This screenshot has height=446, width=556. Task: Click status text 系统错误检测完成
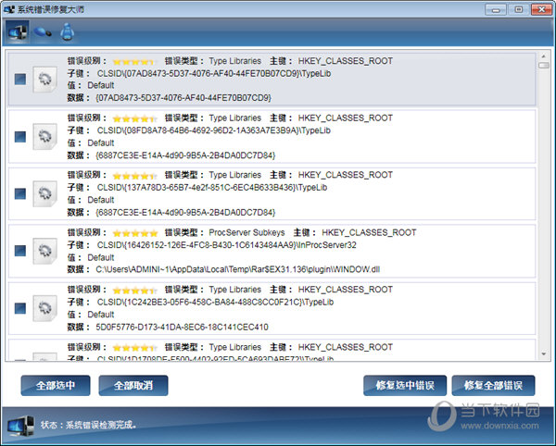tap(101, 425)
